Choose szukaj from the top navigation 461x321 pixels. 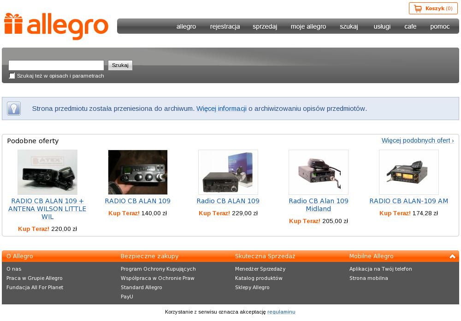point(349,26)
